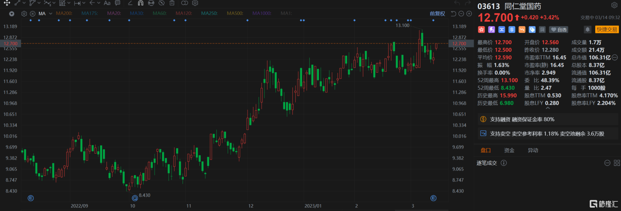Select the range measure tool
The height and width of the screenshot is (211, 621).
pyautogui.click(x=77, y=3)
